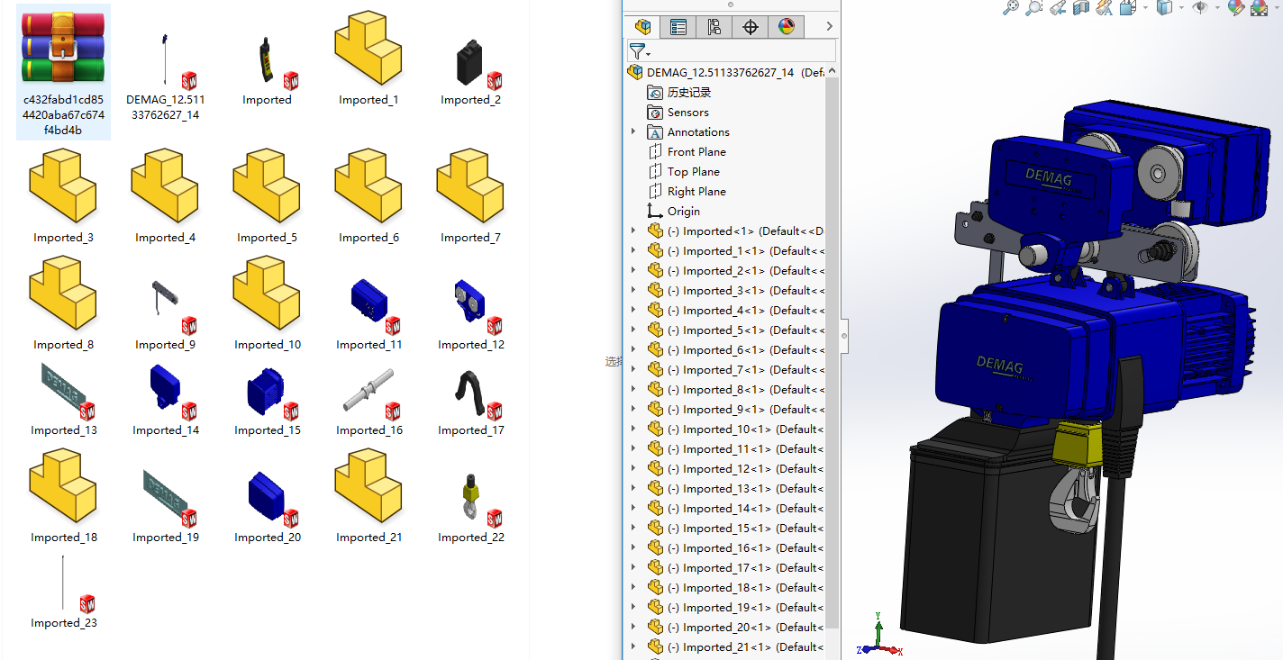This screenshot has height=660, width=1283.
Task: Expand the Imported<1> component node
Action: pyautogui.click(x=633, y=231)
